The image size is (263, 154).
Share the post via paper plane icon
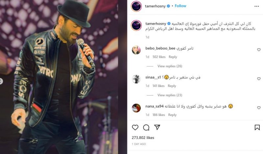click(157, 127)
